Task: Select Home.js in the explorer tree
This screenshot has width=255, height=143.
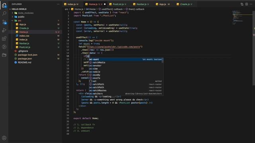Action: point(35,32)
